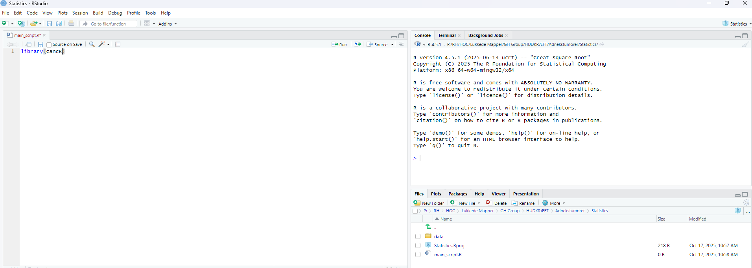752x268 pixels.
Task: Click the compile report notebook icon
Action: click(x=118, y=44)
